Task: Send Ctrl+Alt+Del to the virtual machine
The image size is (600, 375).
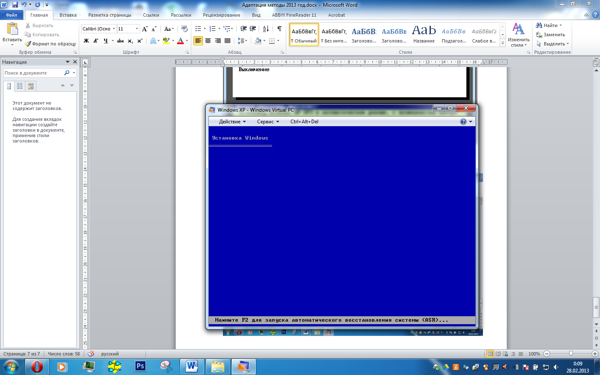Action: [304, 122]
